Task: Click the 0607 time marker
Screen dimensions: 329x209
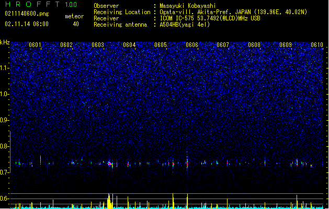Action: coord(223,45)
